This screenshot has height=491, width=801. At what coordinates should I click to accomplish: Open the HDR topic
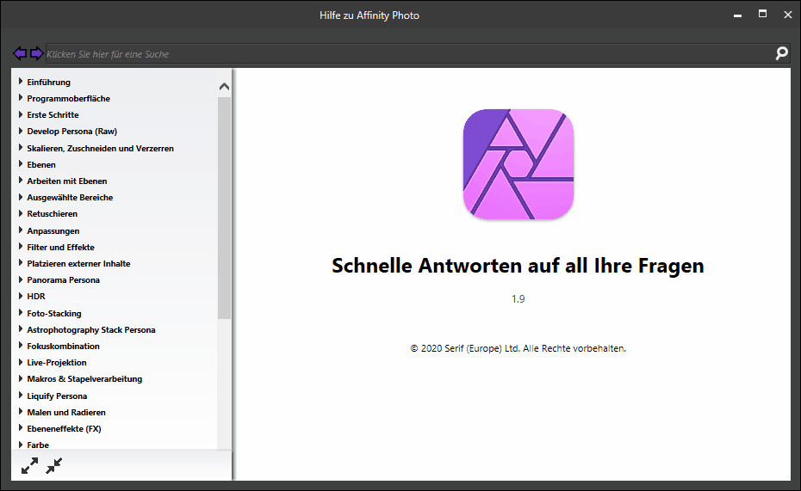click(36, 296)
